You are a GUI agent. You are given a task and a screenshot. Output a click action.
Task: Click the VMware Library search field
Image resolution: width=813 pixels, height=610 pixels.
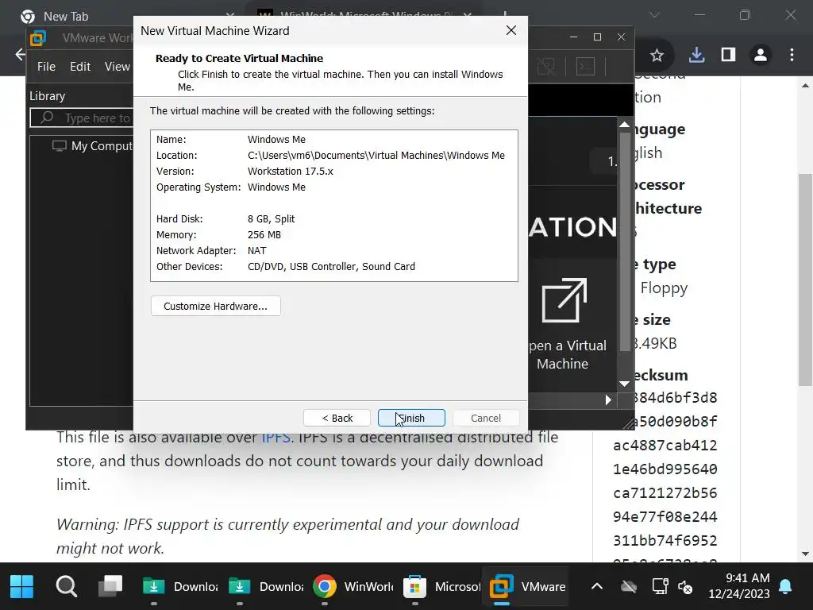(x=82, y=118)
